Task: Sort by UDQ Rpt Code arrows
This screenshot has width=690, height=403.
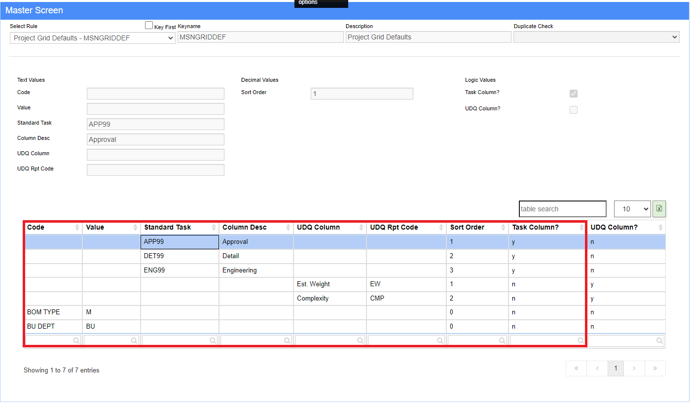Action: pos(441,228)
